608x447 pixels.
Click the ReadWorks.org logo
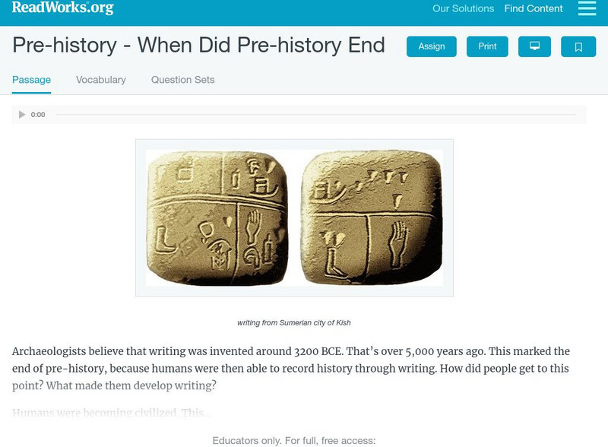click(x=61, y=9)
